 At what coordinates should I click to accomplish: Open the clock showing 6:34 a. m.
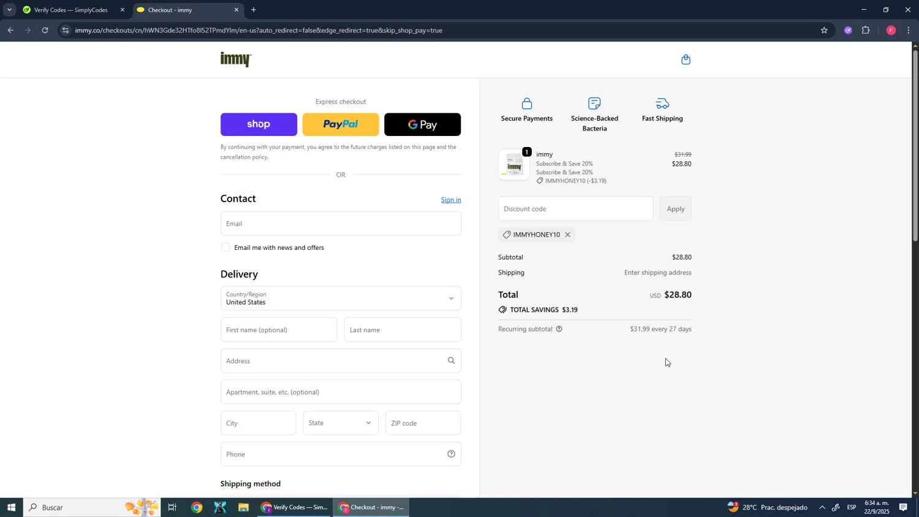click(x=877, y=507)
